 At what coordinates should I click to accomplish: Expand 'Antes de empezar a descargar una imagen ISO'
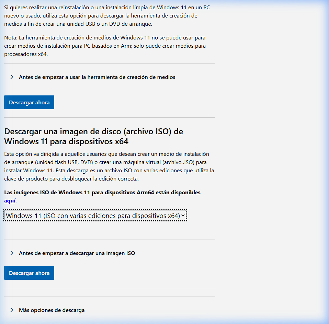click(x=77, y=253)
